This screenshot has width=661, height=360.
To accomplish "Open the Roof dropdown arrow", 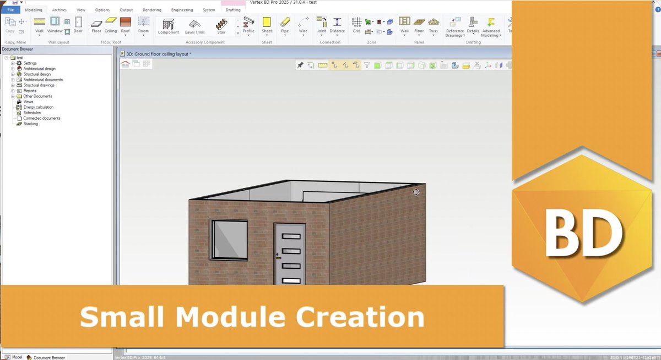I will pyautogui.click(x=125, y=34).
